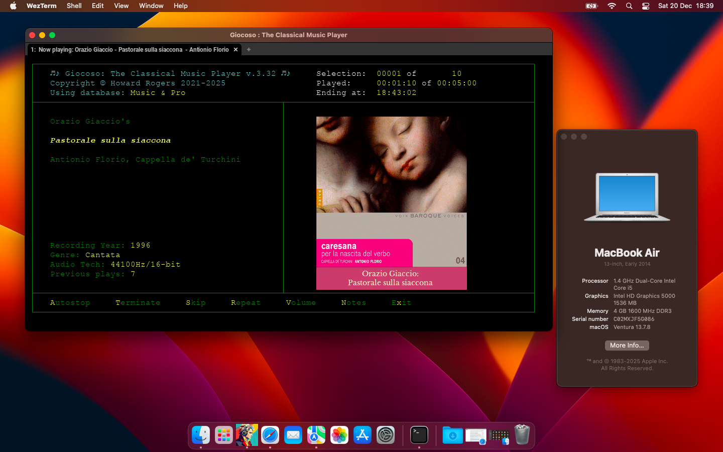
Task: Open a new terminal tab with the plus button
Action: [249, 50]
